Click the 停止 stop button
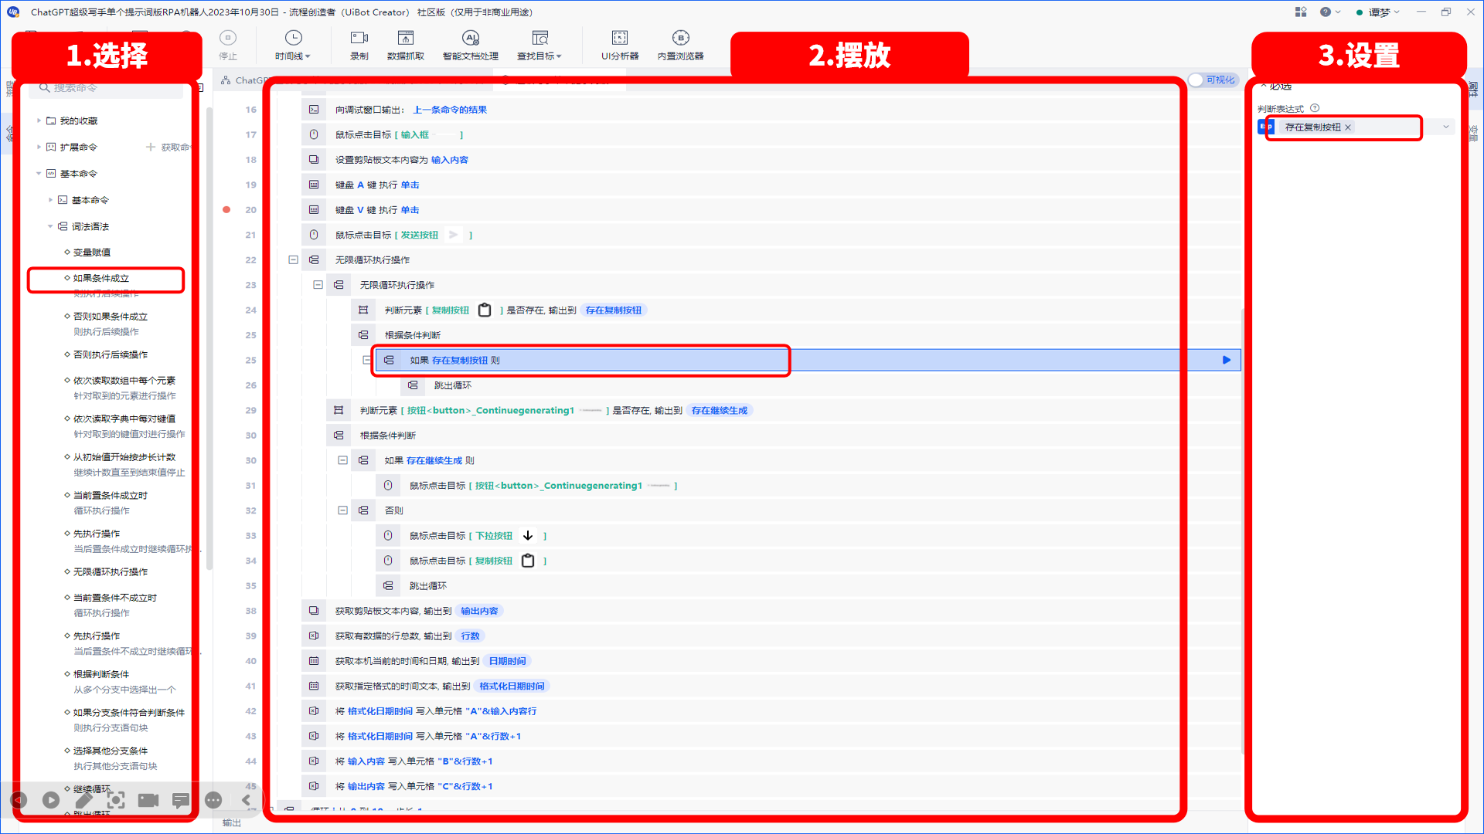1484x834 pixels. coord(228,45)
